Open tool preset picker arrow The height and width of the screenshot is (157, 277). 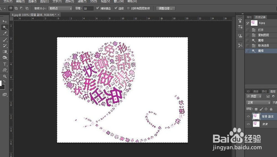click(5, 8)
